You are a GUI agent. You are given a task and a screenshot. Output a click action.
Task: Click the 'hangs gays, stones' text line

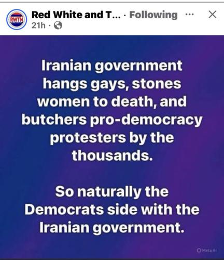(112, 84)
